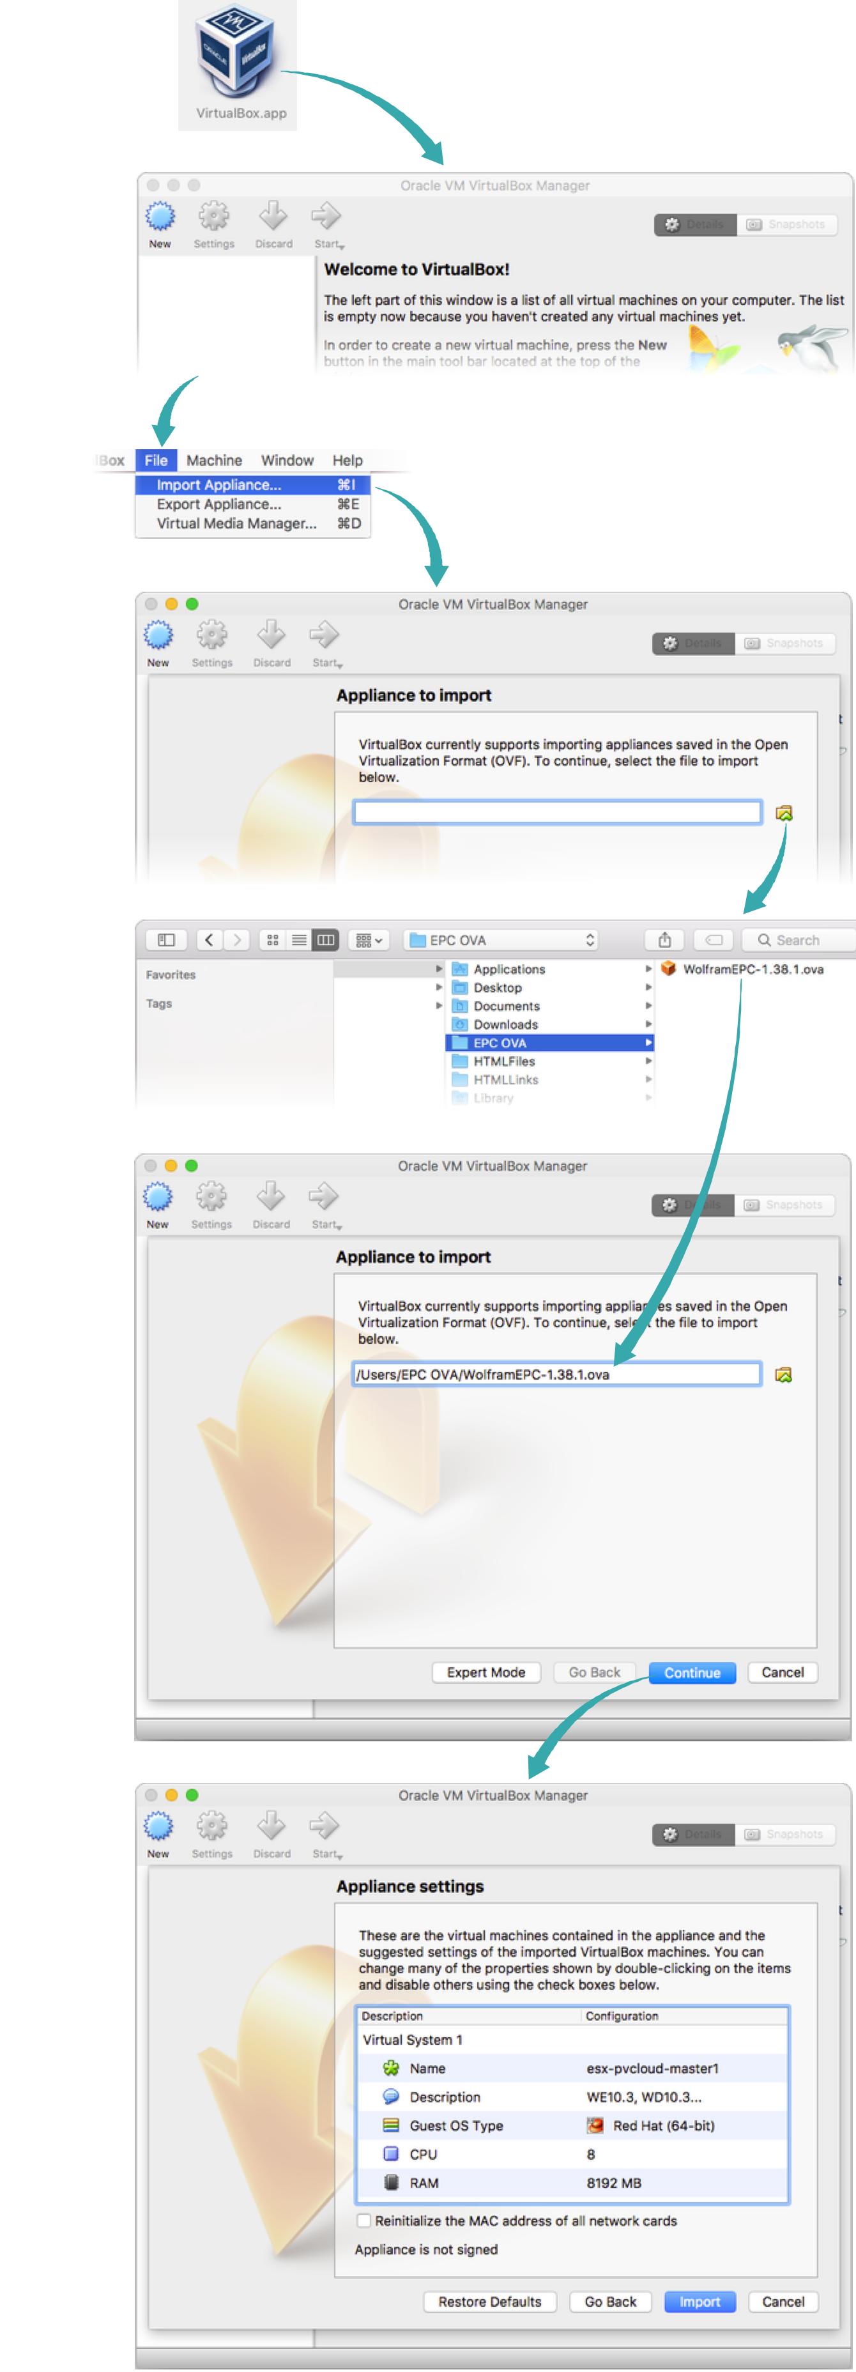Screen dimensions: 856x2372
Task: Select WolframEPC-1.38.1.ova file
Action: pyautogui.click(x=751, y=969)
